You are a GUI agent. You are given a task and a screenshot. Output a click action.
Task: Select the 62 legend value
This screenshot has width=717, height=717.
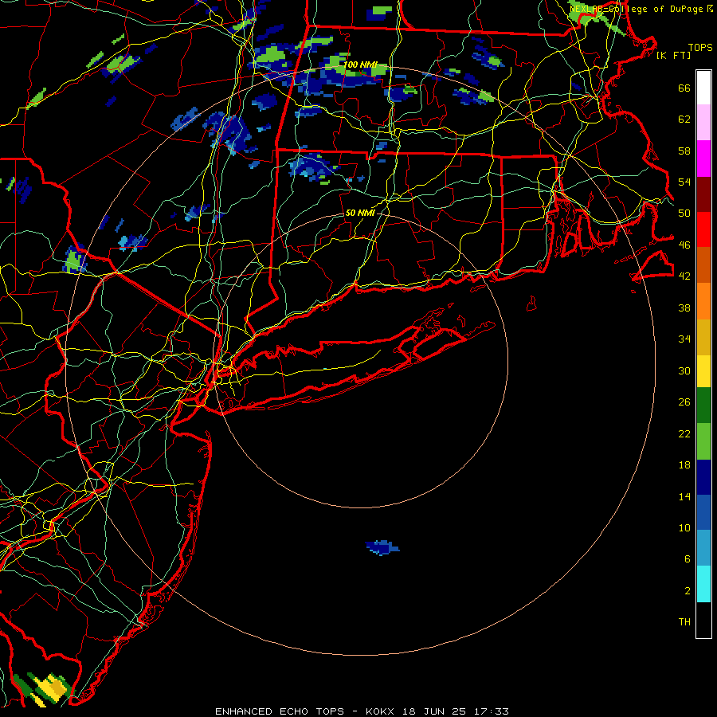[x=684, y=119]
